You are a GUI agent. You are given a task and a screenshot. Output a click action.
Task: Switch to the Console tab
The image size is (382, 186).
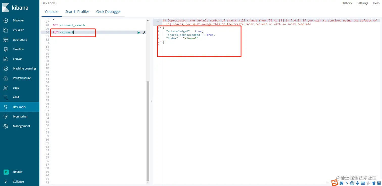coord(52,12)
